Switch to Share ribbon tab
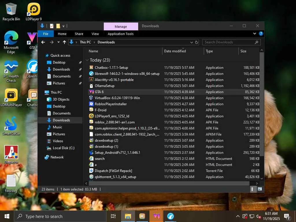 click(79, 34)
